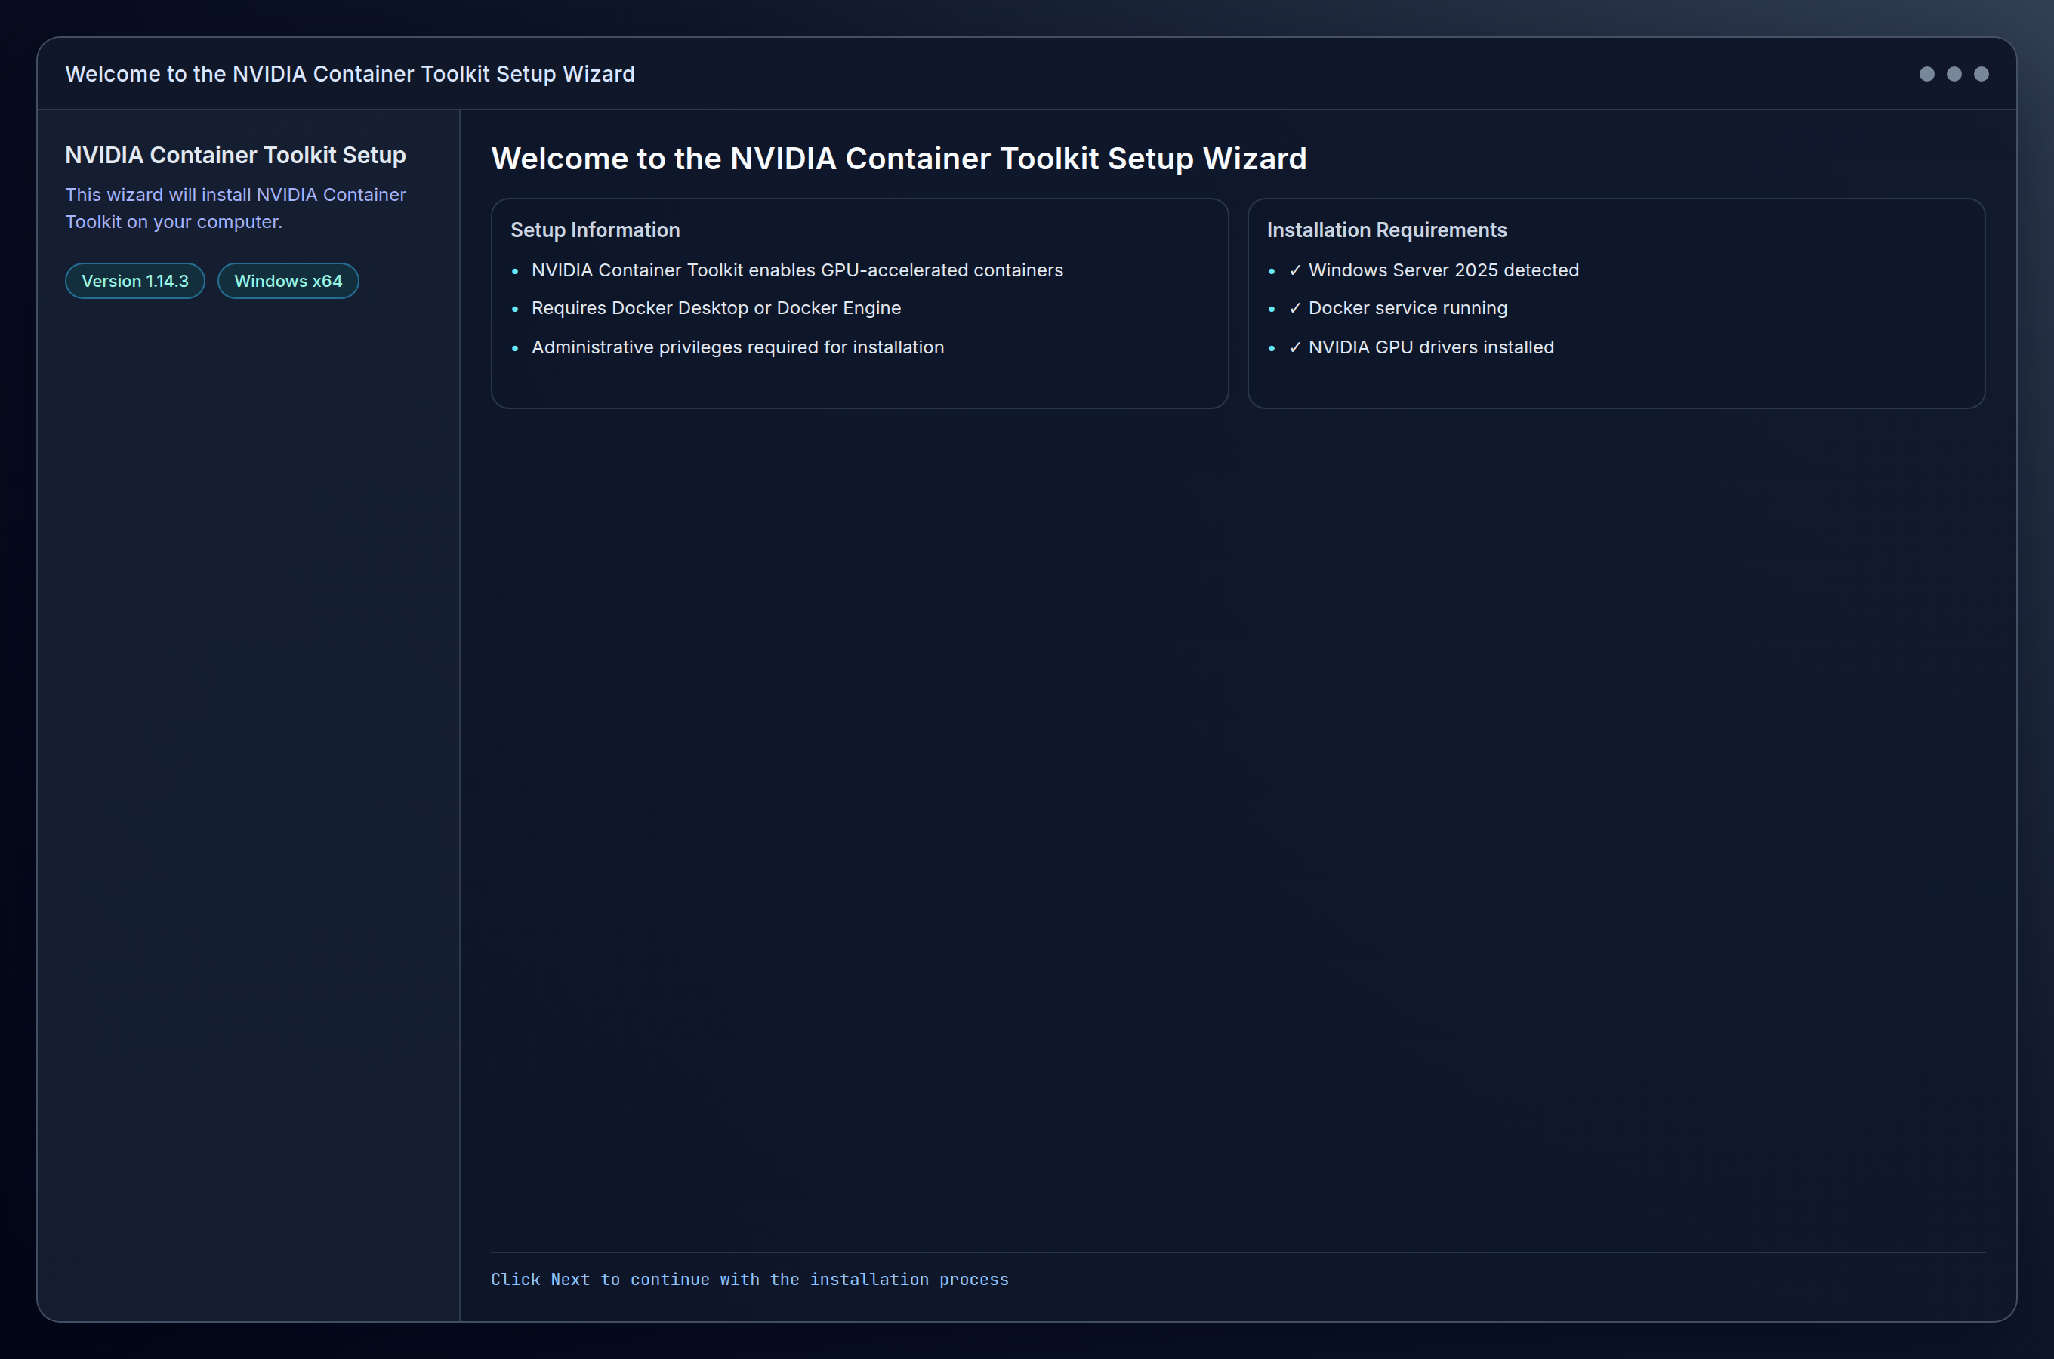Collapse the NVIDIA Container Toolkit Setup sidebar
This screenshot has width=2054, height=1359.
point(235,156)
